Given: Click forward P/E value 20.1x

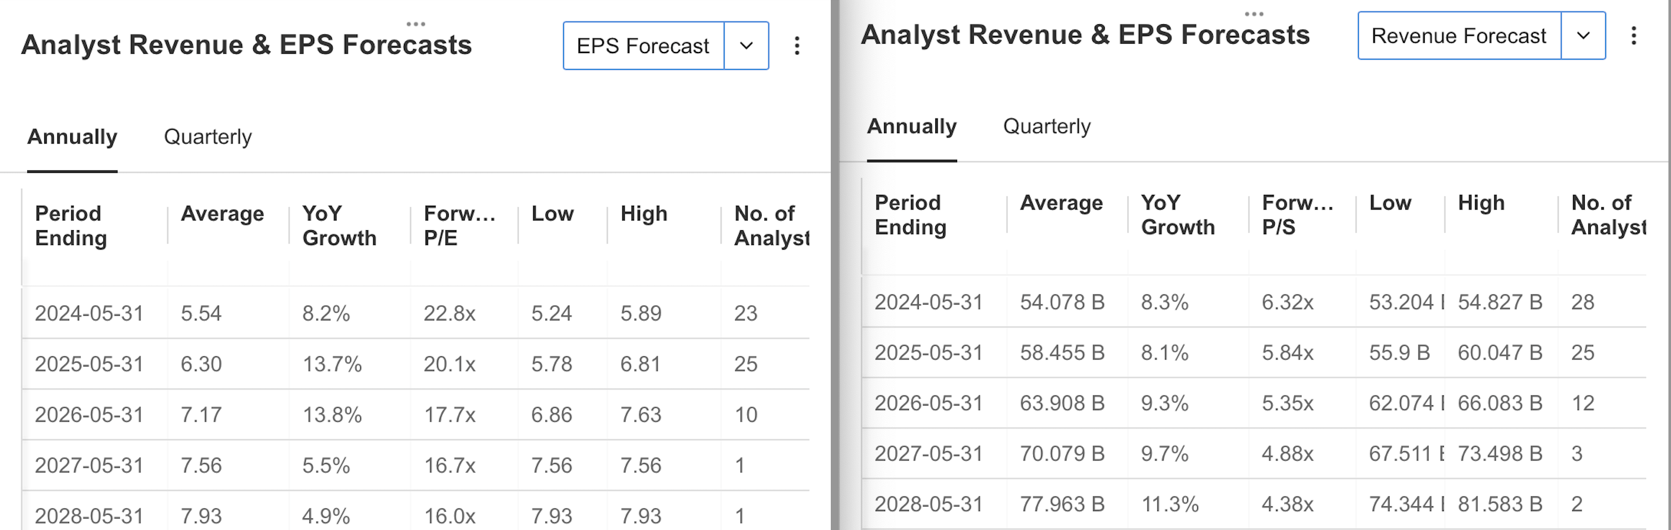Looking at the screenshot, I should 449,364.
